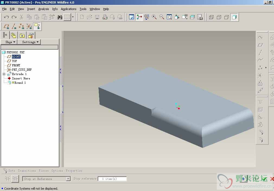Open the Transitions panel tab
274x191 pixels.
(x=27, y=171)
